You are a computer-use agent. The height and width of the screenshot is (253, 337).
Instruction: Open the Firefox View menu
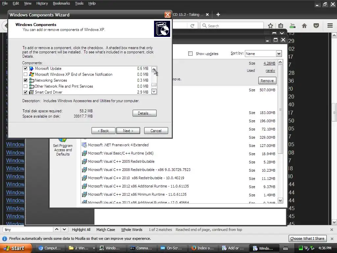coord(28,3)
